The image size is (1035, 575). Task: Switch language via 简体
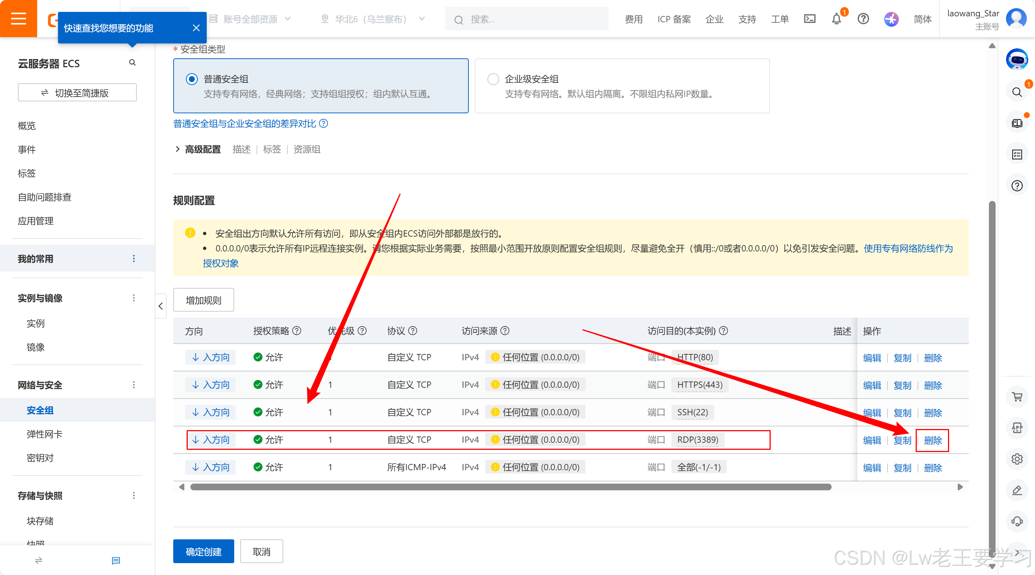tap(922, 19)
